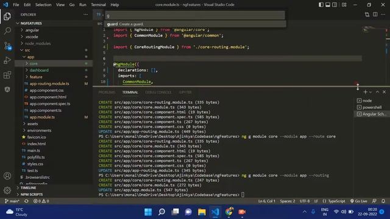390x219 pixels.
Task: Open the launch profile dropdown arrow
Action: (370, 92)
